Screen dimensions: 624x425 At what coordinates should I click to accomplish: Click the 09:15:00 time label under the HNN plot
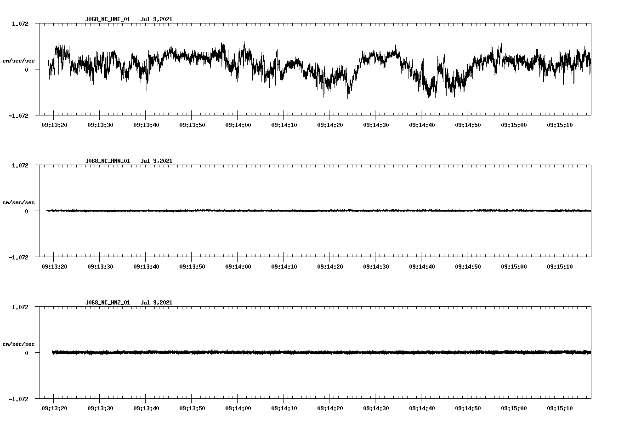[x=514, y=266]
